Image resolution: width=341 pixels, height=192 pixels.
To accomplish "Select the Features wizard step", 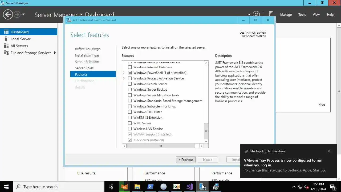I will pyautogui.click(x=93, y=74).
